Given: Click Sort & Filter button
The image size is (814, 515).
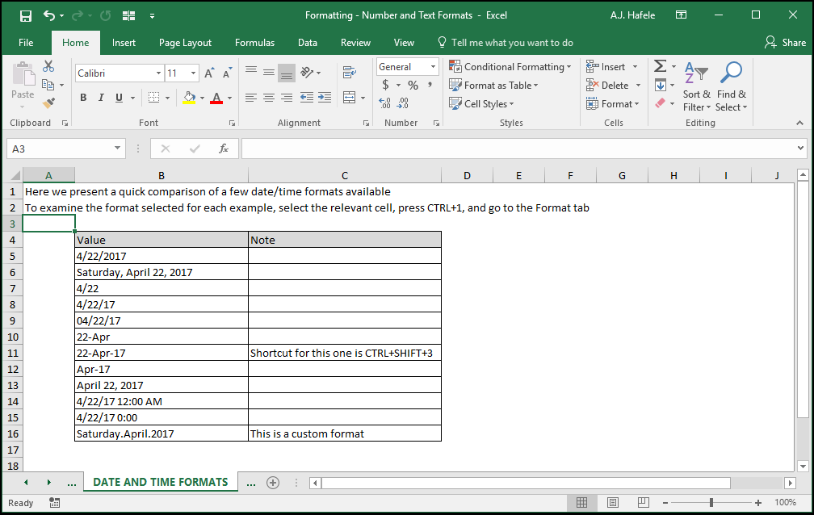Looking at the screenshot, I should (x=696, y=86).
